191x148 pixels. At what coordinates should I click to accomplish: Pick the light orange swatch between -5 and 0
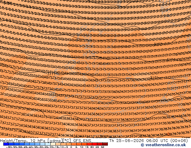pyautogui.click(x=68, y=144)
